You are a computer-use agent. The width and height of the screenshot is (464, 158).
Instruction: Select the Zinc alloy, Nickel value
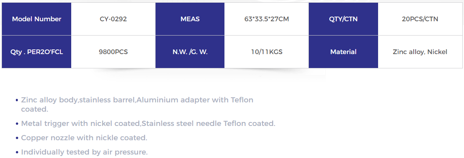tap(420, 52)
